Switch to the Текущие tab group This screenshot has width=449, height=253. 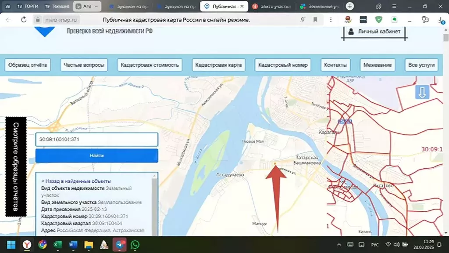click(x=57, y=6)
